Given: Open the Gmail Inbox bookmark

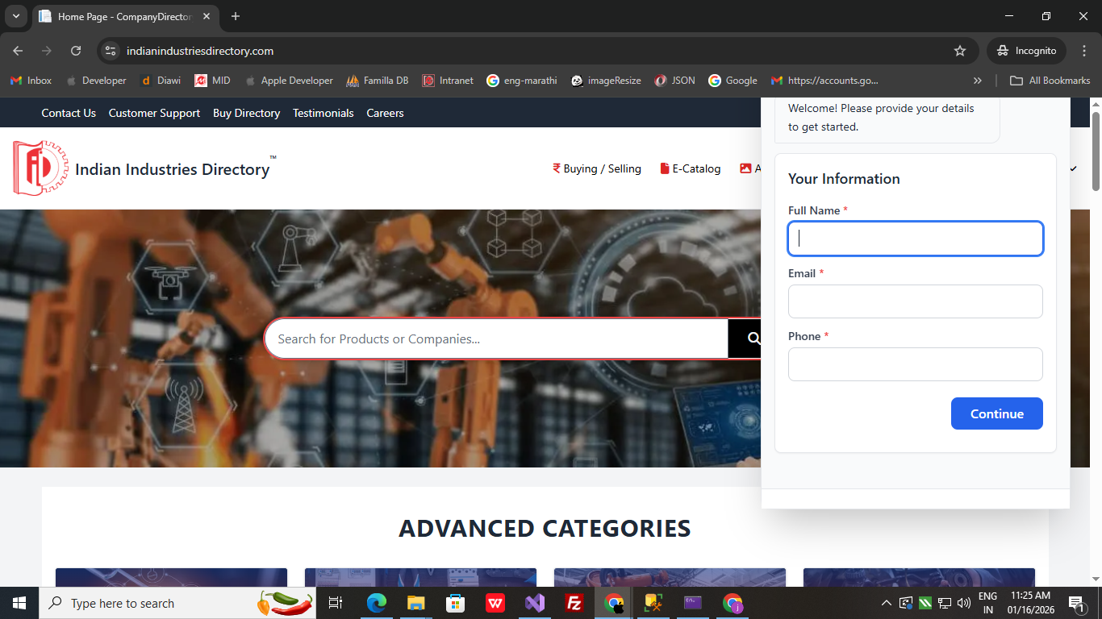Looking at the screenshot, I should [31, 81].
